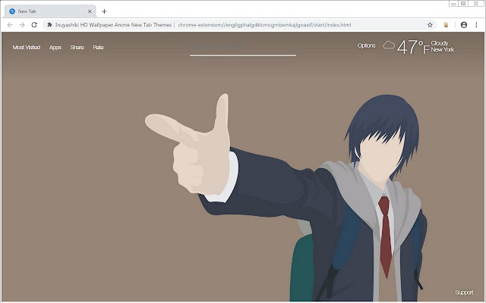Click the Inuyashiki HD Wallpaper extension title

point(113,25)
